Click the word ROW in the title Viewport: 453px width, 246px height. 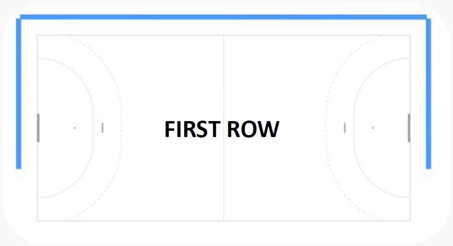253,129
